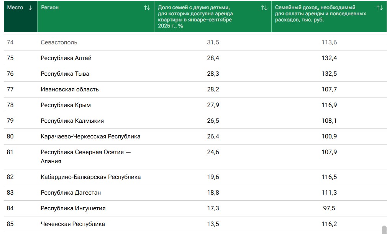Click the Регион column header text

pyautogui.click(x=50, y=8)
